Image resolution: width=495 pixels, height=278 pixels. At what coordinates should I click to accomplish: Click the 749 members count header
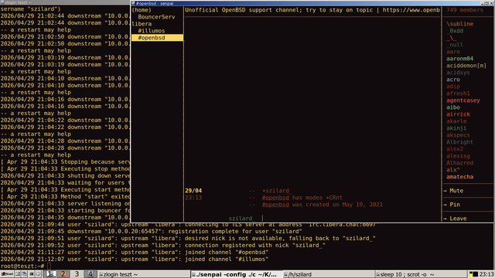(465, 10)
